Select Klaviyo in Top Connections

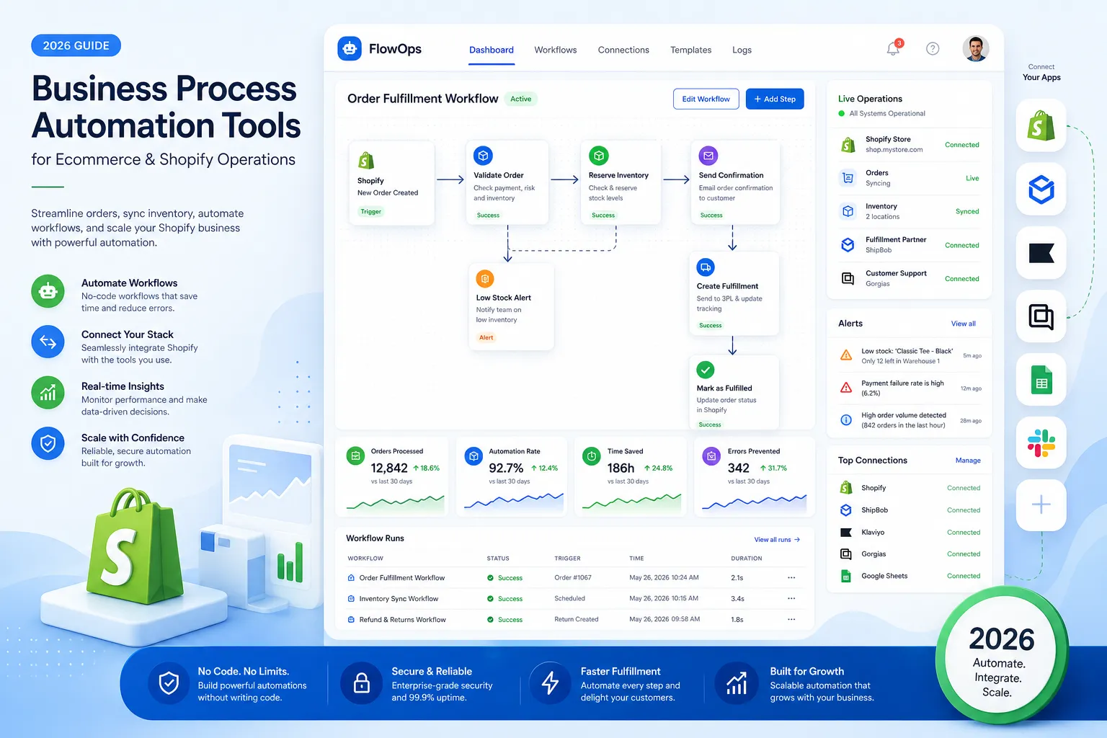tap(910, 533)
